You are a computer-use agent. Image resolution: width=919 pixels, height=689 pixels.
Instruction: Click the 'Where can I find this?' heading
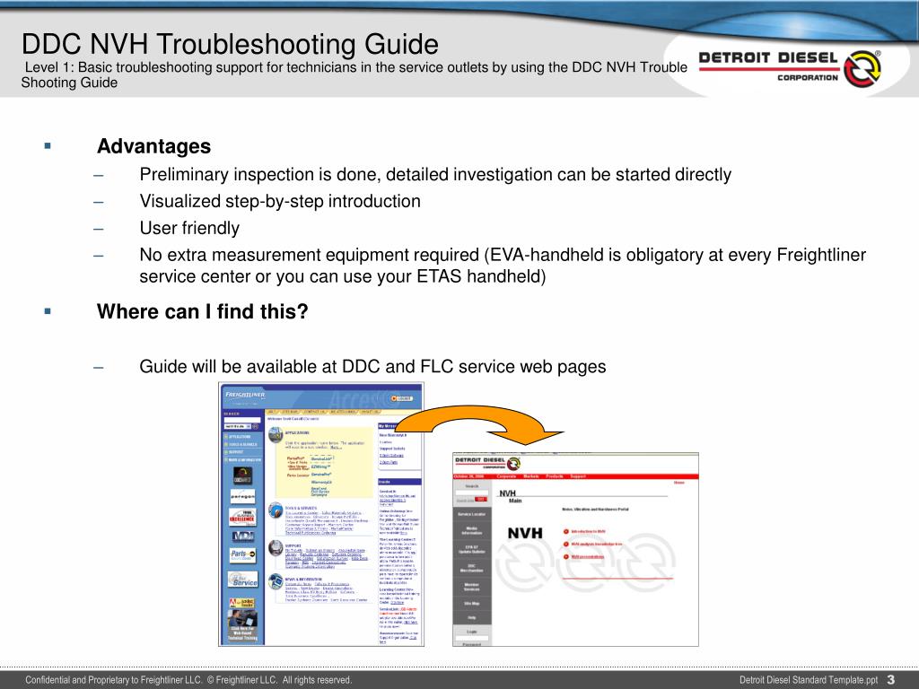click(x=202, y=311)
